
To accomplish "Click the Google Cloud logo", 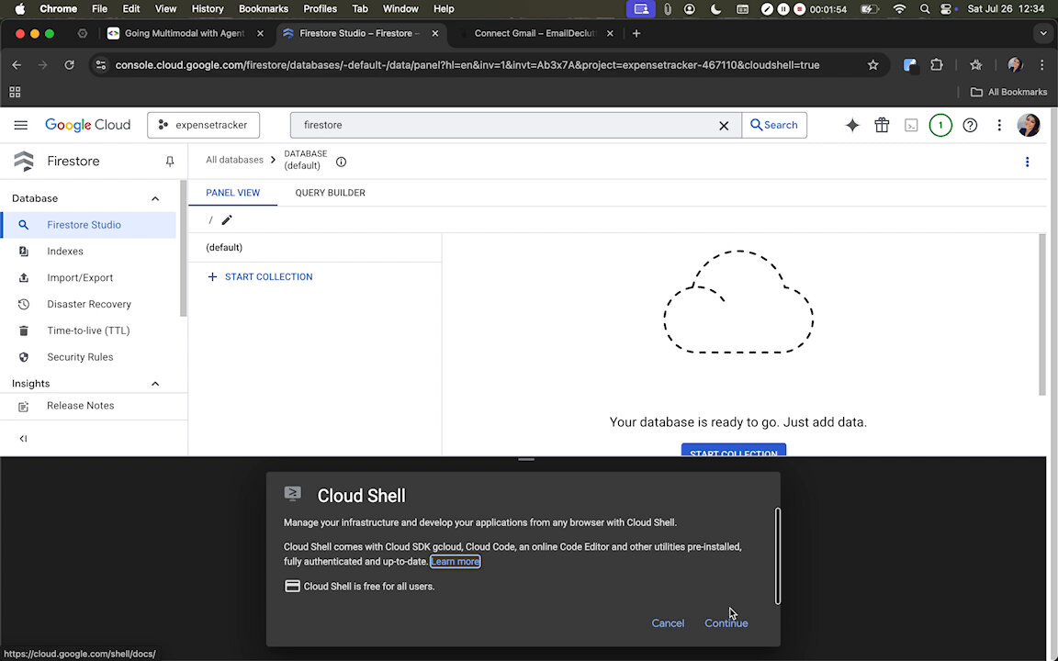I will [88, 125].
